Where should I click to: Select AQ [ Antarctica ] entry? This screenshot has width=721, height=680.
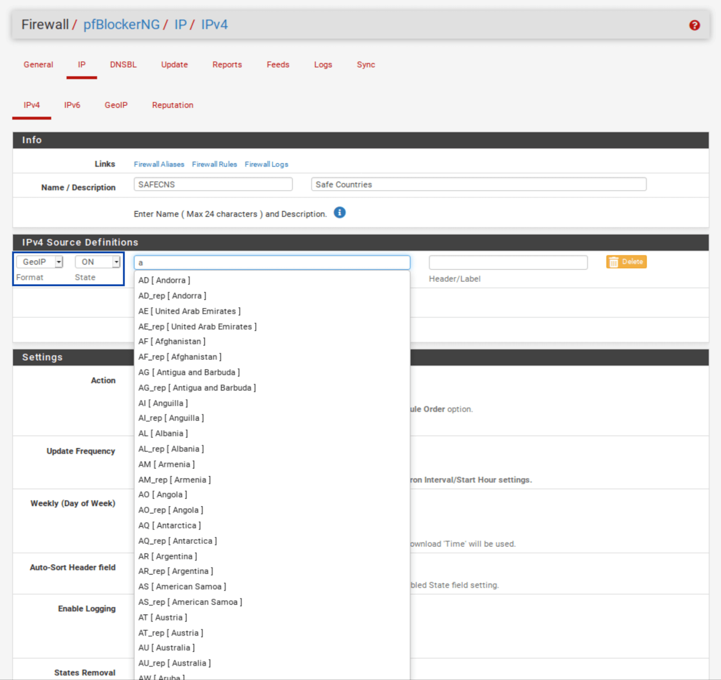pos(272,525)
